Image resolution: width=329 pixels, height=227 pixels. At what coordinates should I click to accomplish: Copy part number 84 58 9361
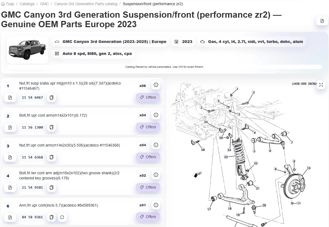[51, 217]
